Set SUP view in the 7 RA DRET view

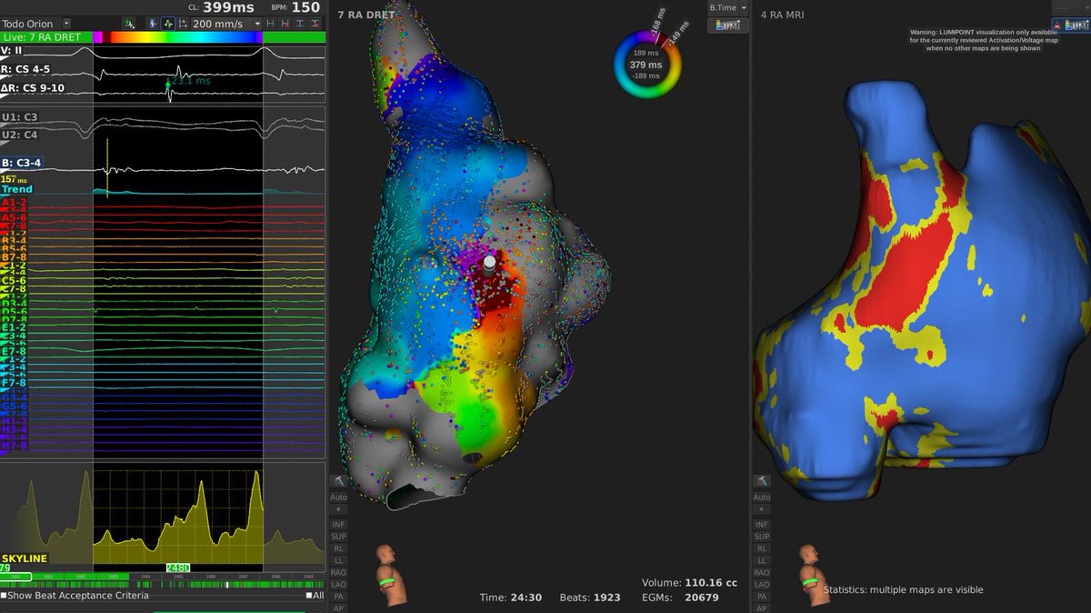click(x=338, y=538)
